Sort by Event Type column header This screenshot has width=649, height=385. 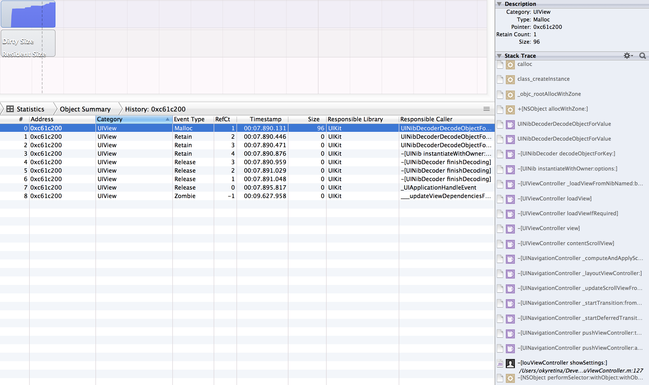[x=189, y=119]
